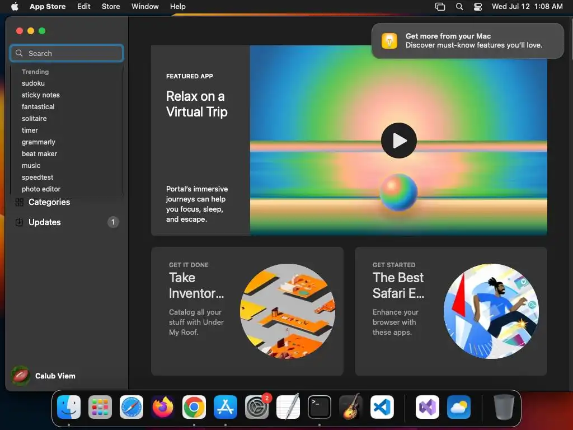This screenshot has width=573, height=430.
Task: Pick the 'grammarly' trending suggestion
Action: 39,142
